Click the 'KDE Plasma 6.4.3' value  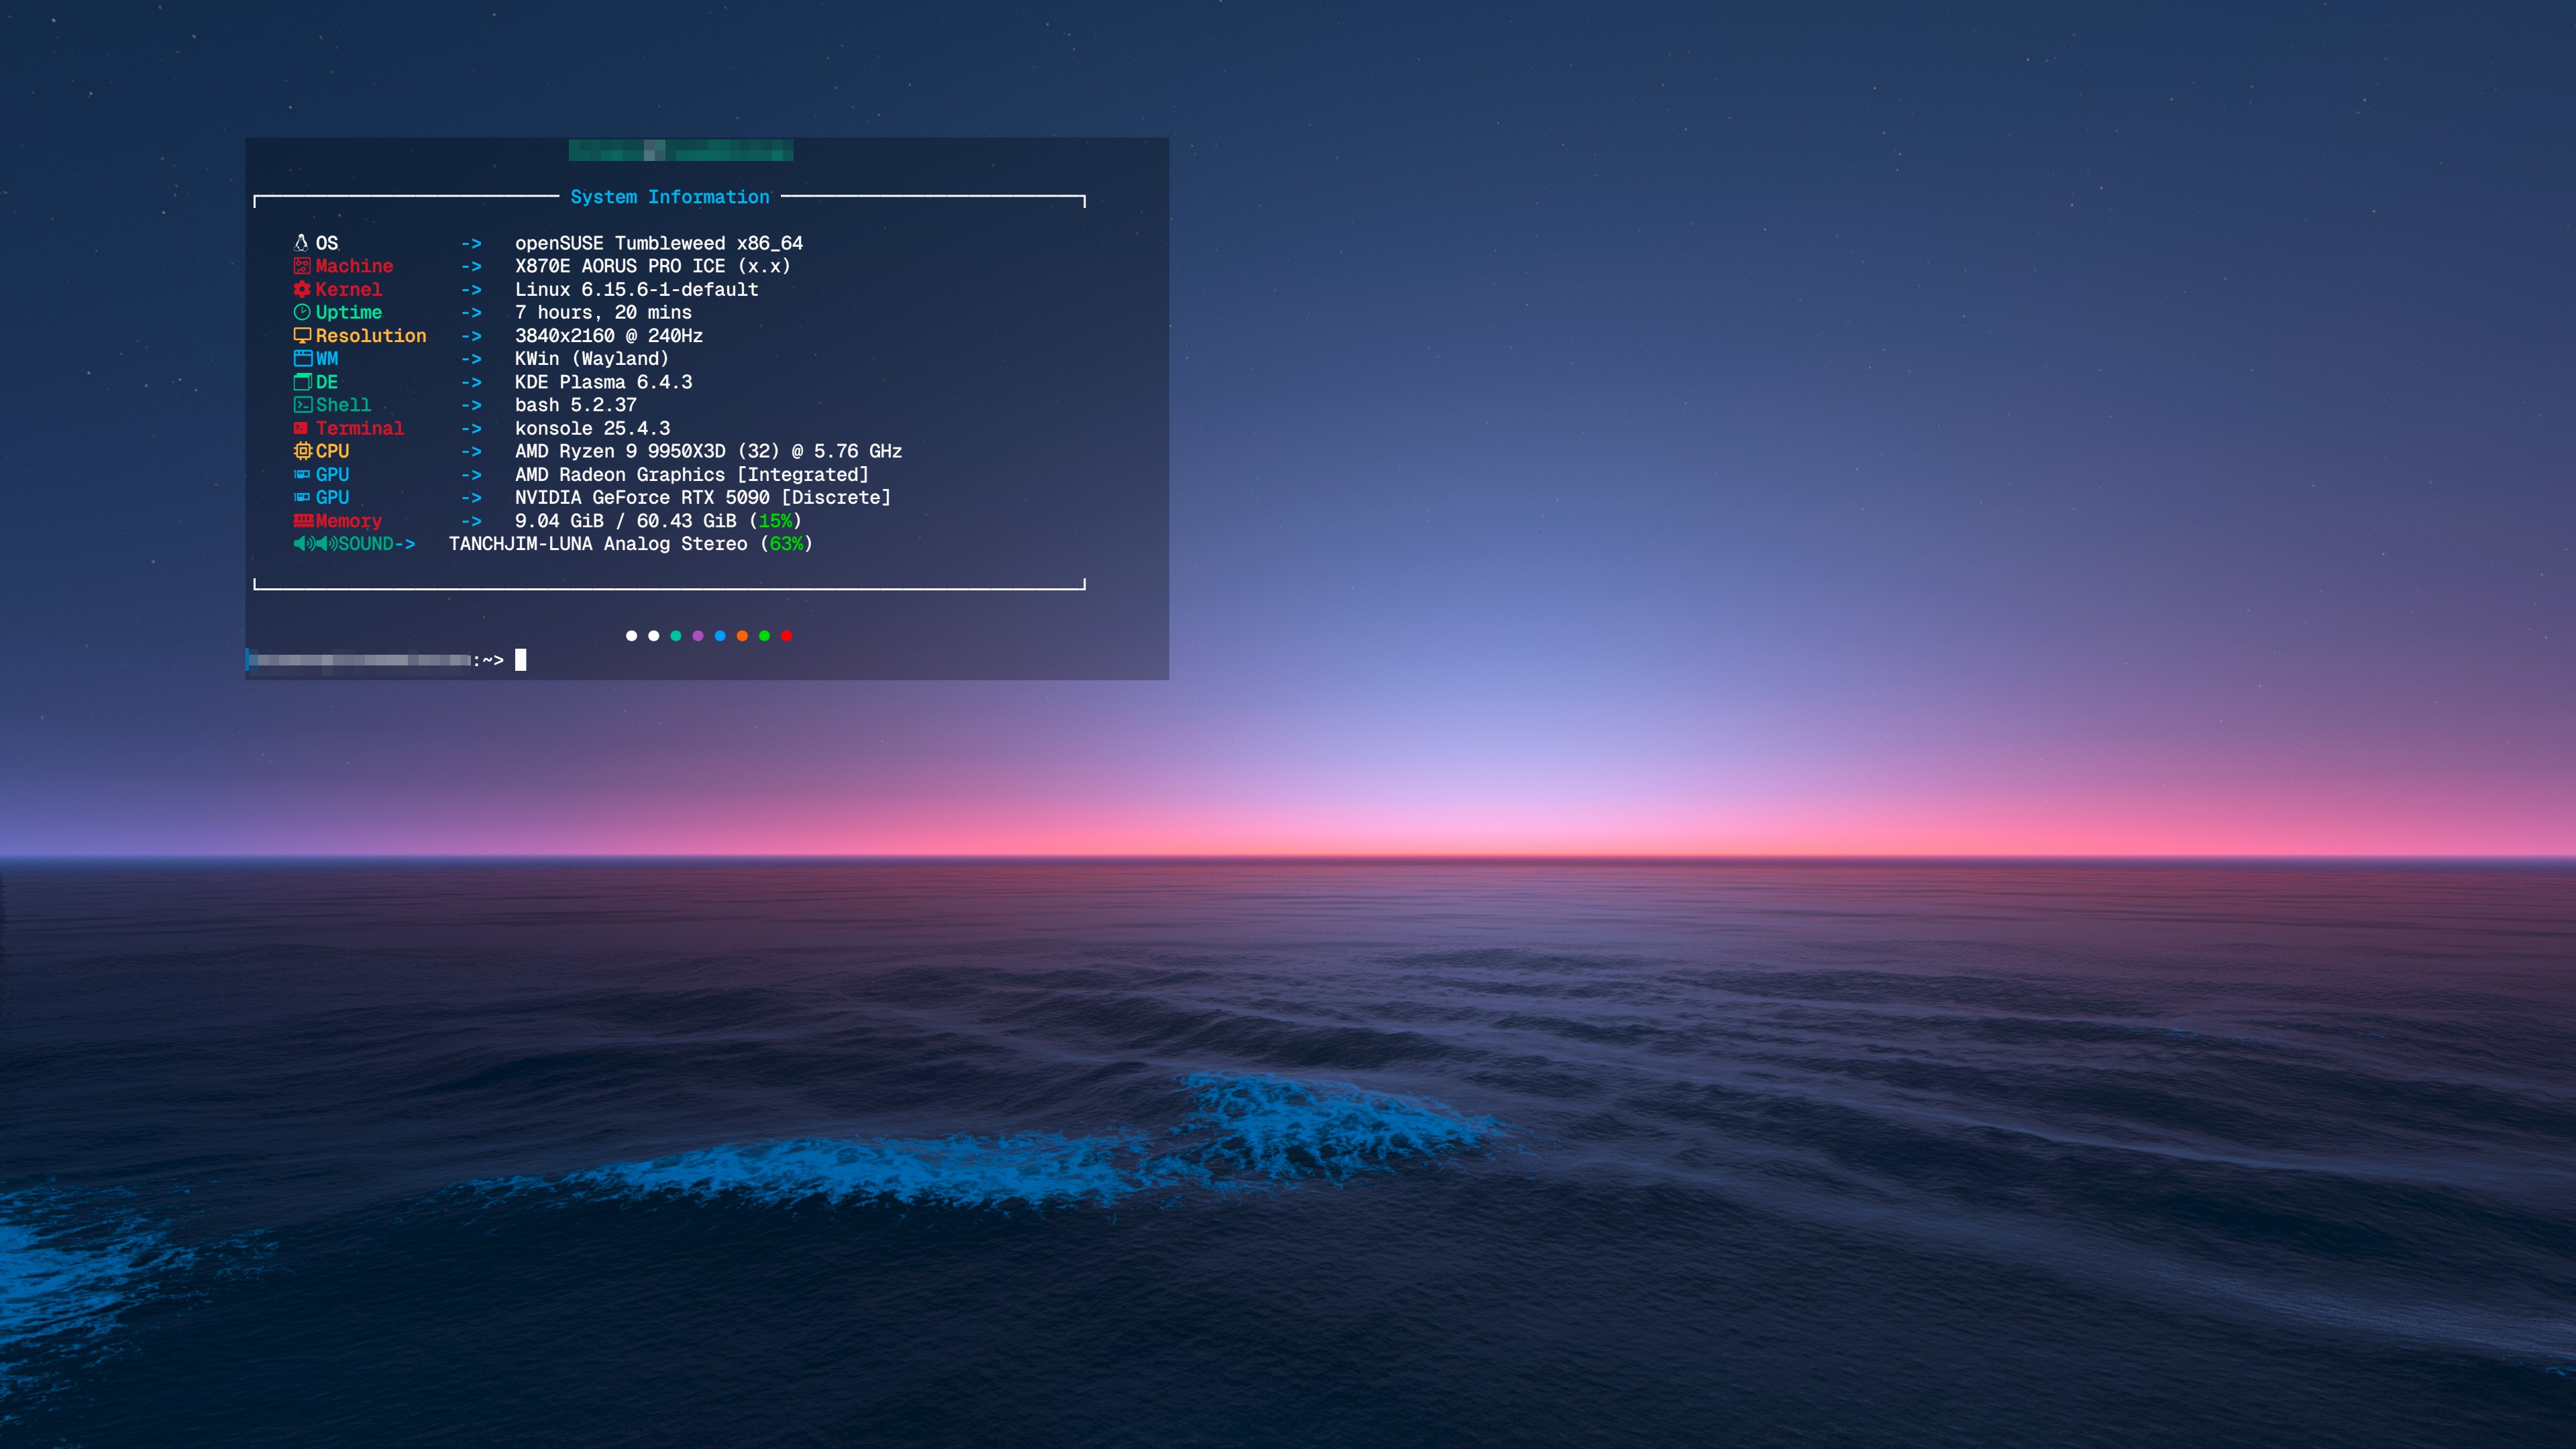coord(603,382)
